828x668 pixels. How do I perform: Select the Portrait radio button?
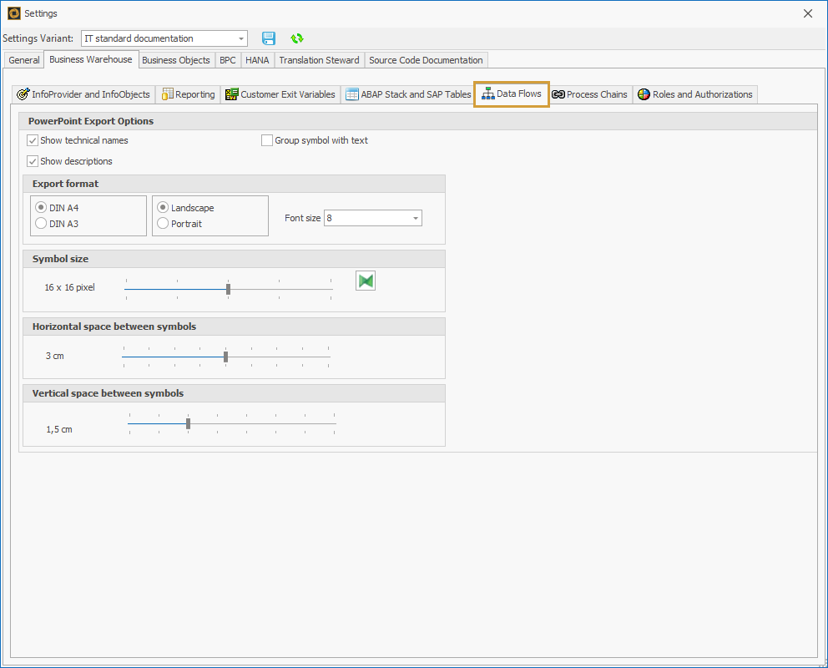(162, 223)
